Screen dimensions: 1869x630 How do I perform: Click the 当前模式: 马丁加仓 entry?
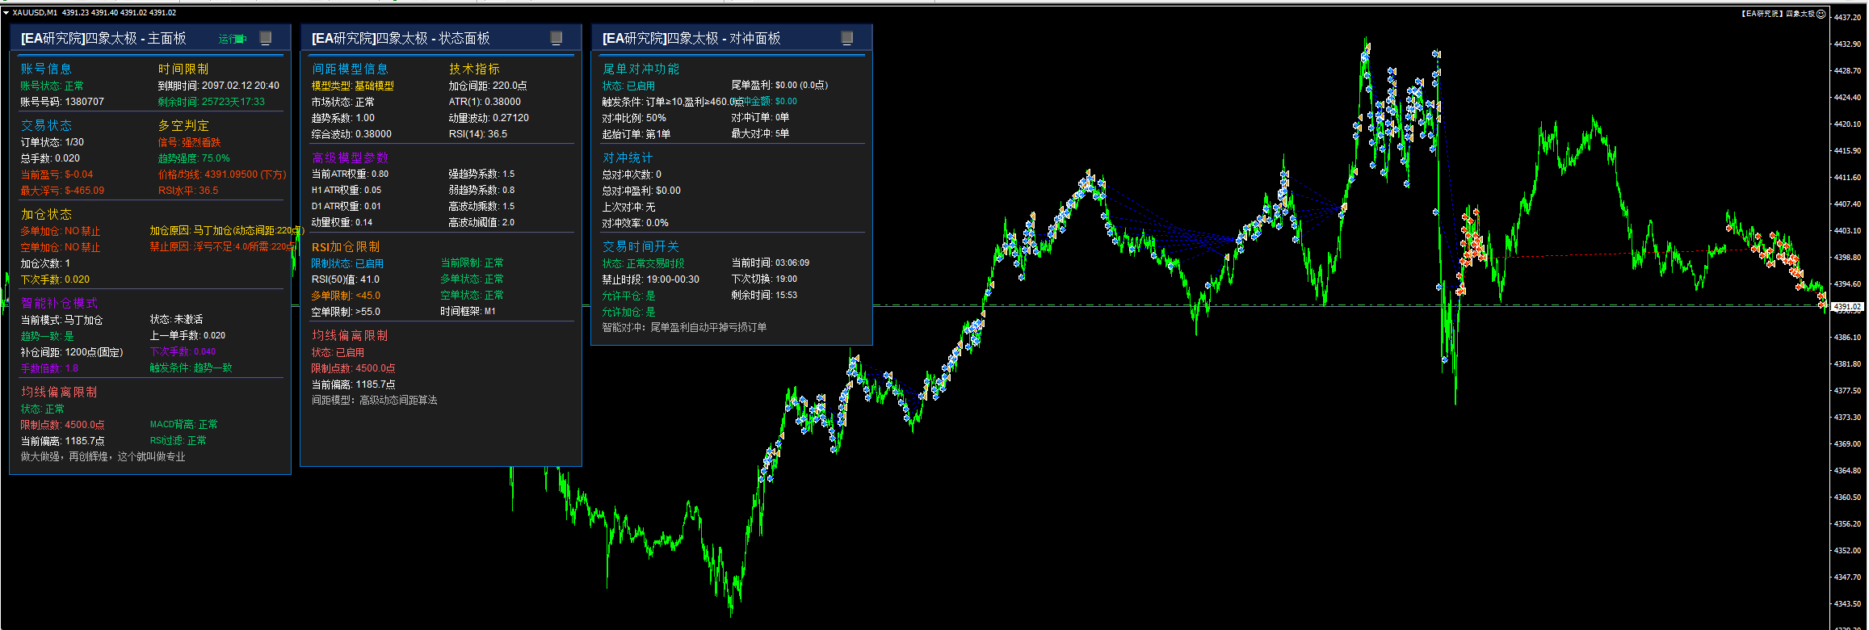(61, 320)
